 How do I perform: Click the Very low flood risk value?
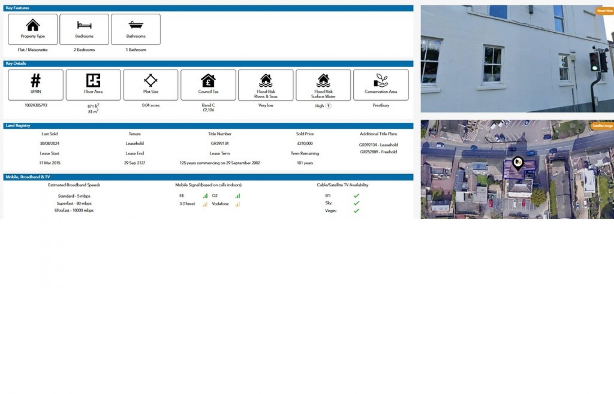click(x=266, y=105)
